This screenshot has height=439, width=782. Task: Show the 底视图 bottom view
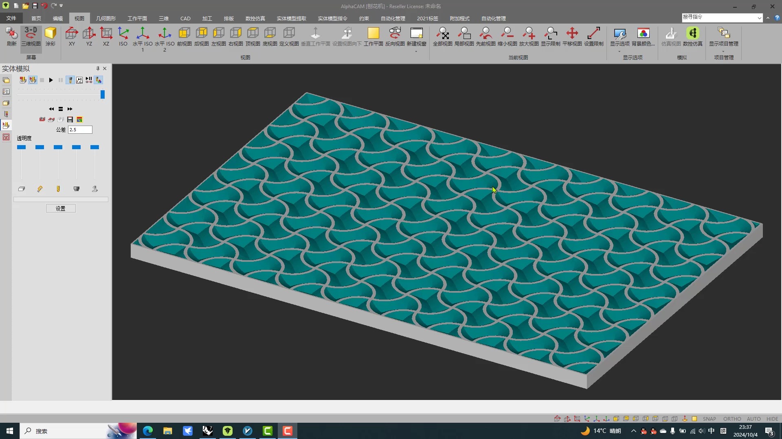(x=270, y=37)
